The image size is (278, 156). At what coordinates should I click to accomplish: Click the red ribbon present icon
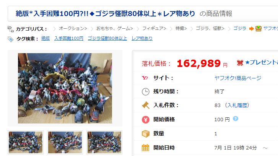click(x=240, y=63)
